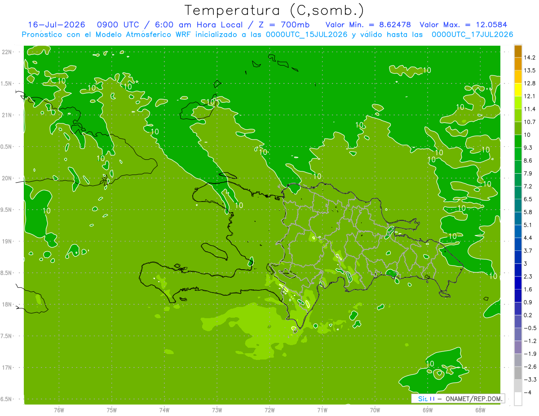The image size is (539, 416).
Task: Click the colorbar value "0.9"
Action: point(528,302)
